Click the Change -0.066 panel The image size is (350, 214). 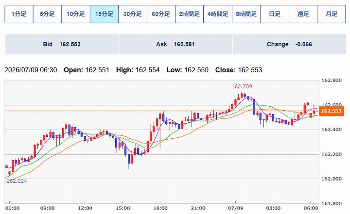290,44
